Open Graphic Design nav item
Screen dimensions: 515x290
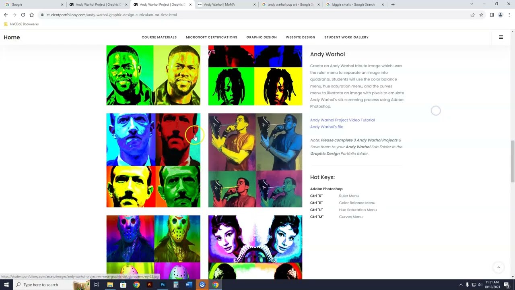[x=262, y=37]
